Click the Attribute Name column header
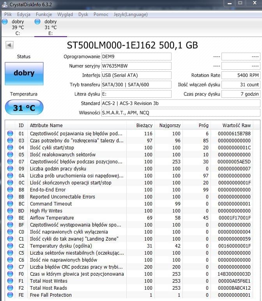262x301 pixels. (x=77, y=126)
